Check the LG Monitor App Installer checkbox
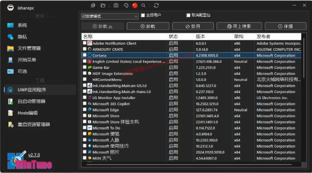Image resolution: width=312 pixels, height=173 pixels. pyautogui.click(x=85, y=97)
